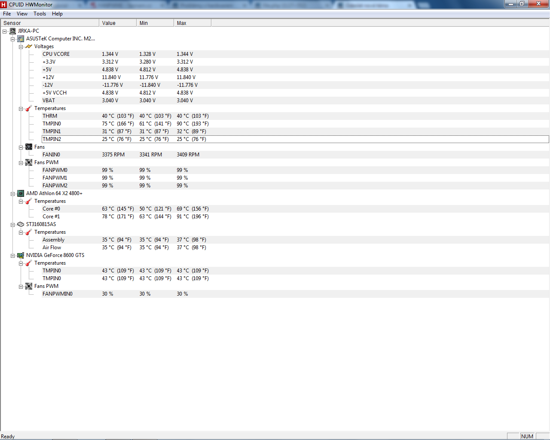The image size is (550, 440).
Task: Select the FANPWM0 row
Action: [295, 170]
